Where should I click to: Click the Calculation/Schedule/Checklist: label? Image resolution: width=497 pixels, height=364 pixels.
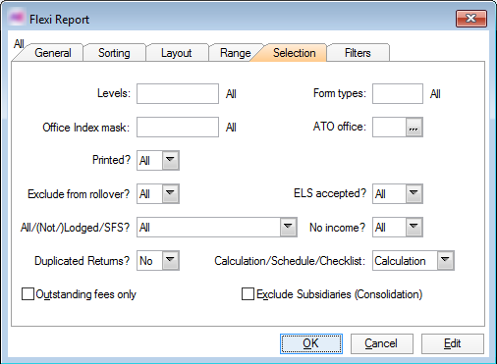click(290, 261)
